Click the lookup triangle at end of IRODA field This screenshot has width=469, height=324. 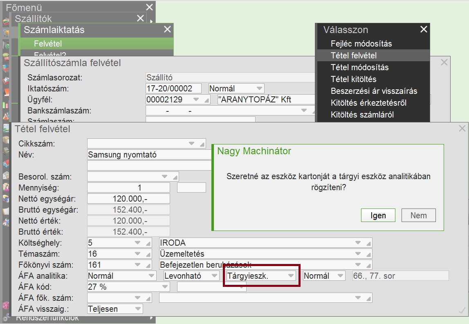[x=368, y=243]
